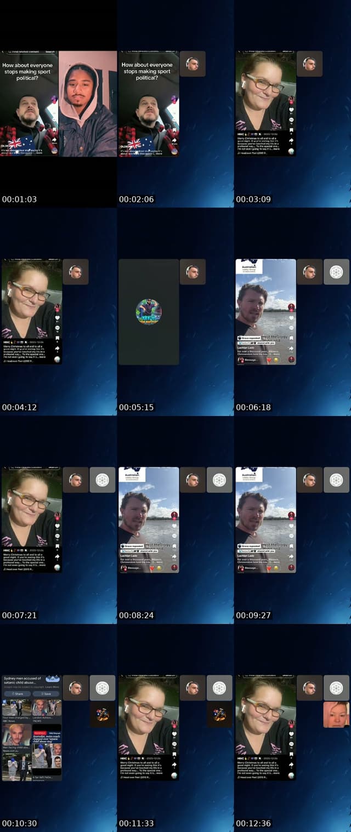Open the music disc icon in the 00:11:33 frame
Screen dimensions: 351x832
click(x=174, y=777)
